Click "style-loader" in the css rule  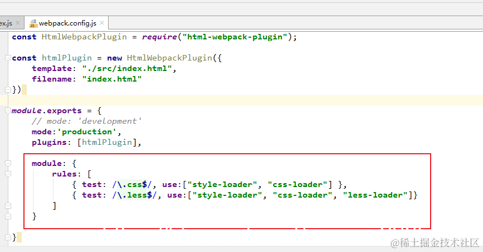tap(222, 184)
